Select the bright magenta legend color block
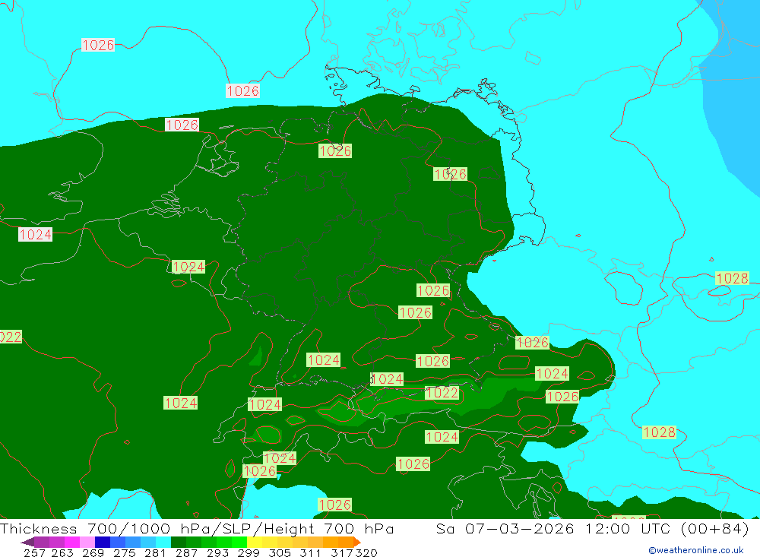 click(x=71, y=542)
